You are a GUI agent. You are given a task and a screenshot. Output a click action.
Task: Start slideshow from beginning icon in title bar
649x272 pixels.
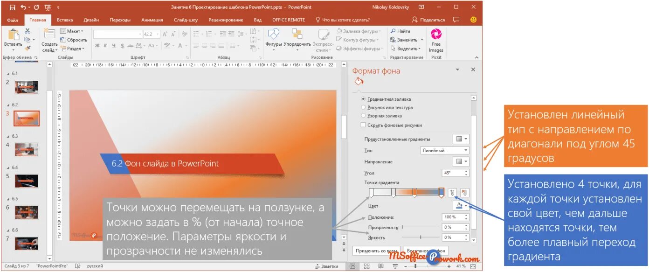pyautogui.click(x=47, y=7)
